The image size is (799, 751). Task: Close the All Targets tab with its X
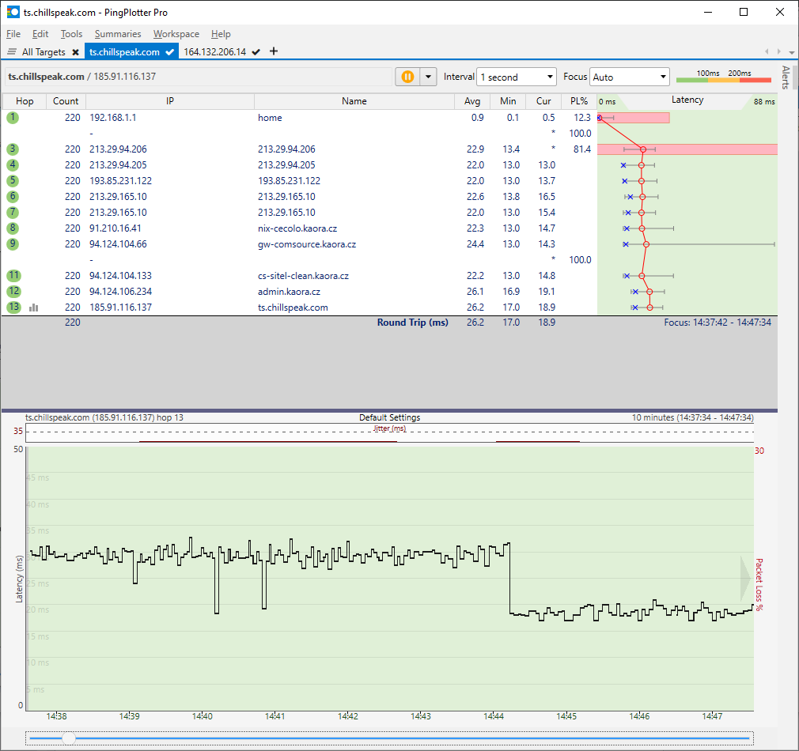coord(75,52)
